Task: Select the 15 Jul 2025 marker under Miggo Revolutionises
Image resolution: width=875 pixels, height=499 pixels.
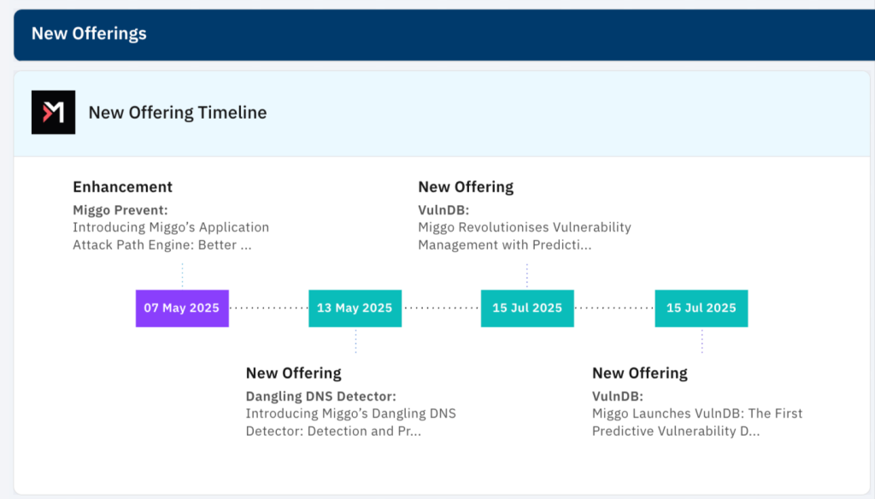Action: pyautogui.click(x=527, y=308)
